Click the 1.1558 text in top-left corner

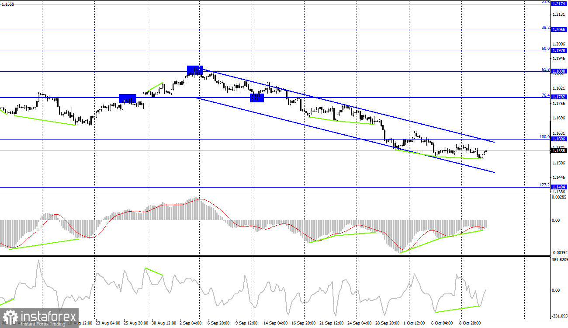7,4
